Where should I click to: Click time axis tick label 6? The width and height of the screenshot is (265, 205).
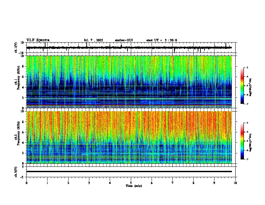click(x=152, y=183)
